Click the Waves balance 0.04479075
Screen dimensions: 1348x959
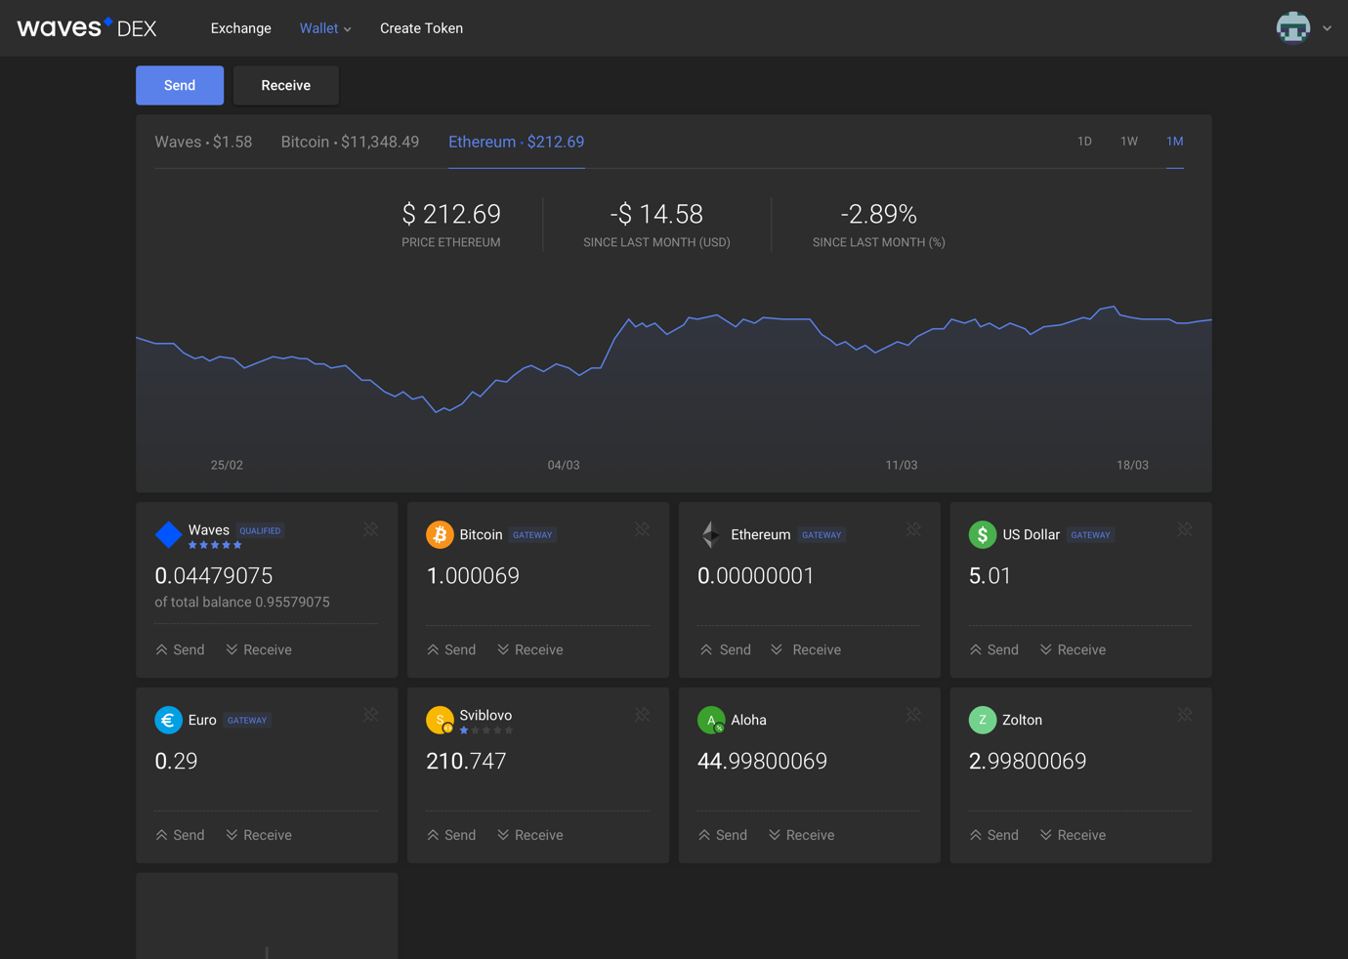pos(214,576)
